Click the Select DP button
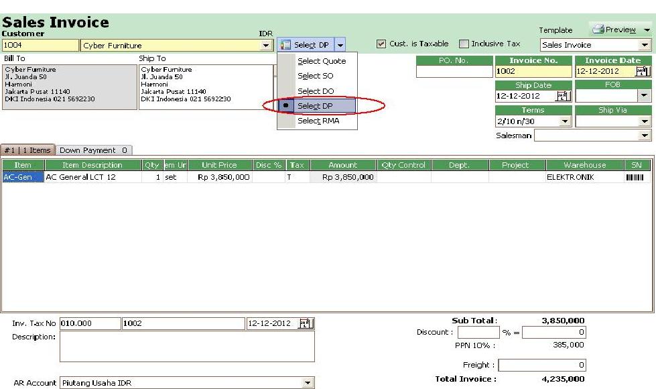This screenshot has width=656, height=389. point(306,45)
